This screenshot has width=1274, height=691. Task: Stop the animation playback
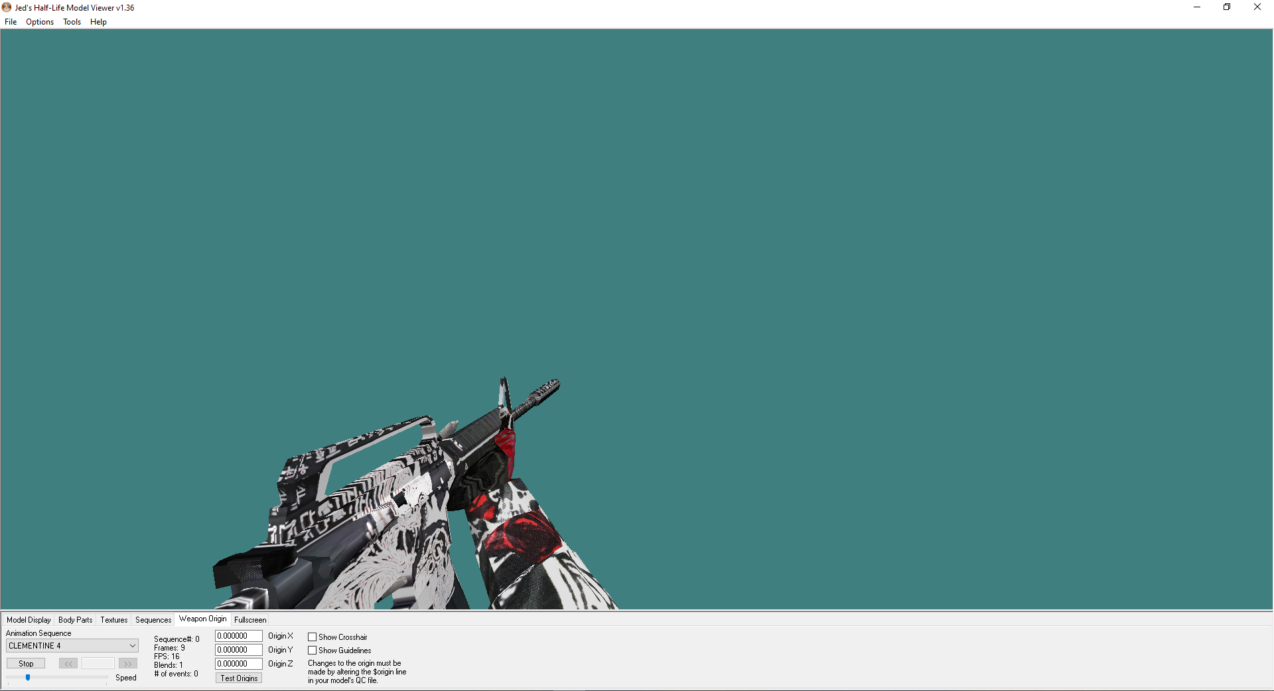click(x=26, y=664)
